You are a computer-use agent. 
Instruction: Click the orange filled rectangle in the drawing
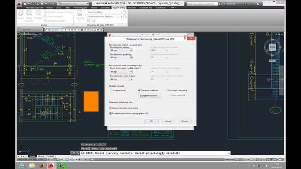tap(91, 101)
